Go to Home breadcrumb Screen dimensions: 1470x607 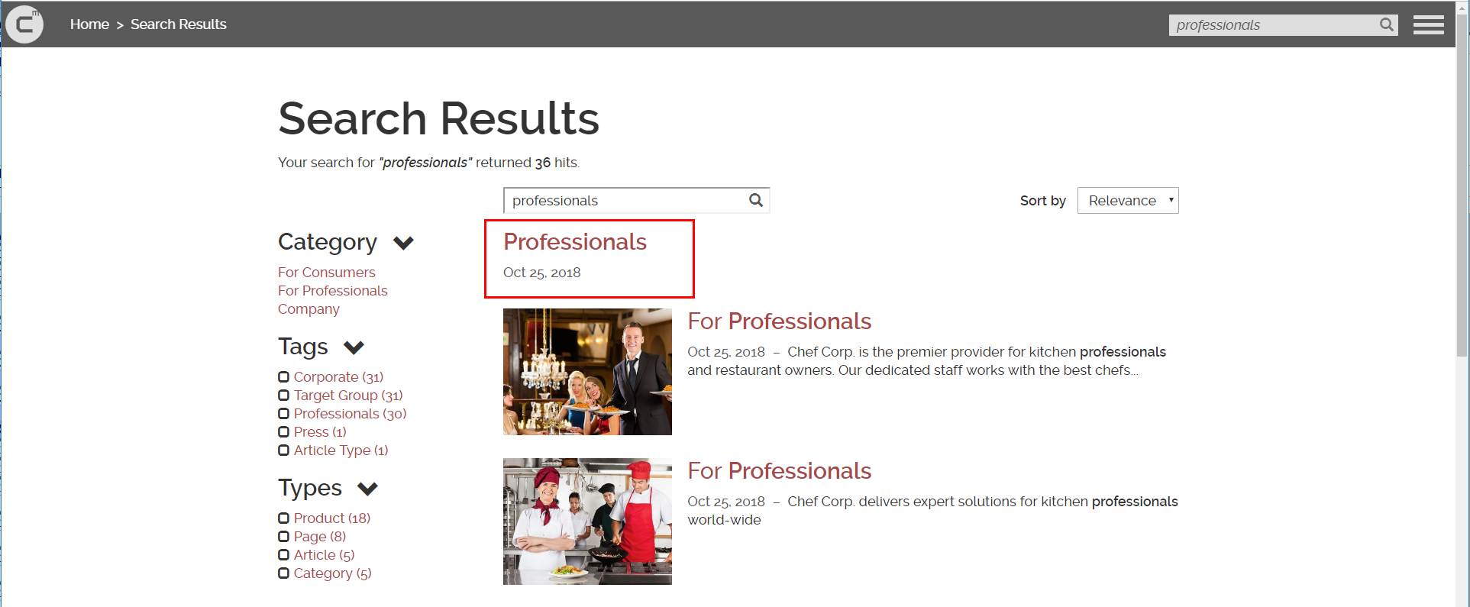pyautogui.click(x=89, y=24)
